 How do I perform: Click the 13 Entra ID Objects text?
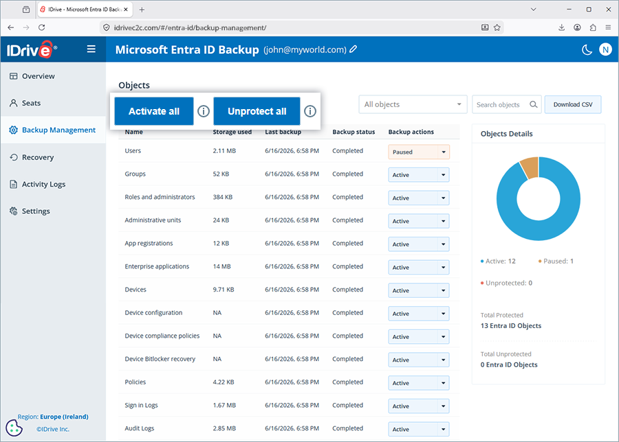(511, 326)
